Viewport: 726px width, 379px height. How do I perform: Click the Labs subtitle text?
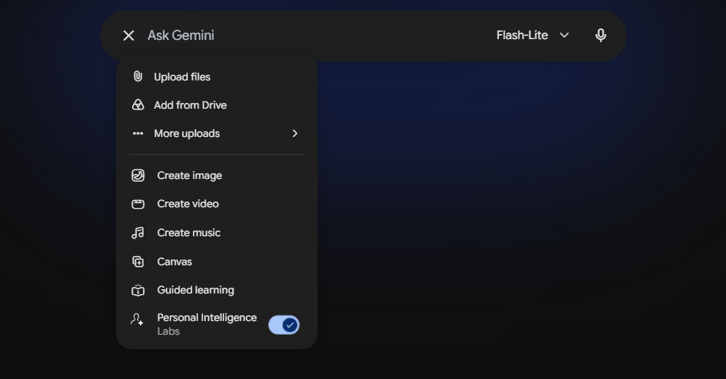pyautogui.click(x=168, y=331)
